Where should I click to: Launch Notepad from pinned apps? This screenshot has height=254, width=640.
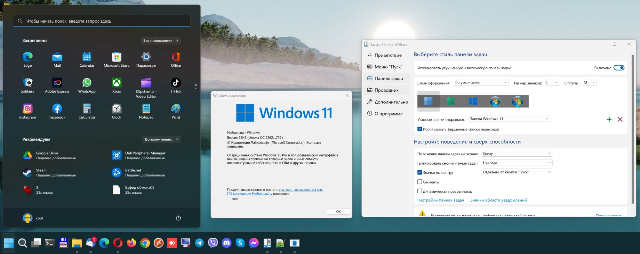146,111
